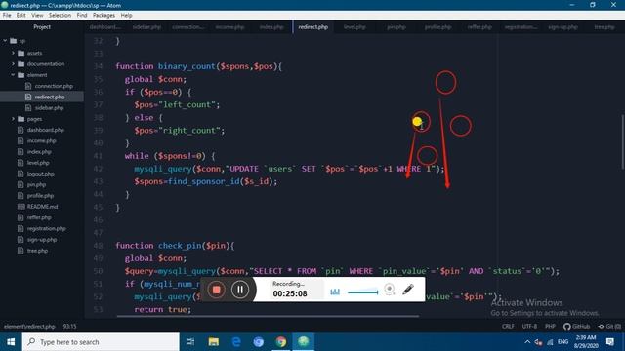Open README.md from the project tree
625x351 pixels.
coord(42,207)
